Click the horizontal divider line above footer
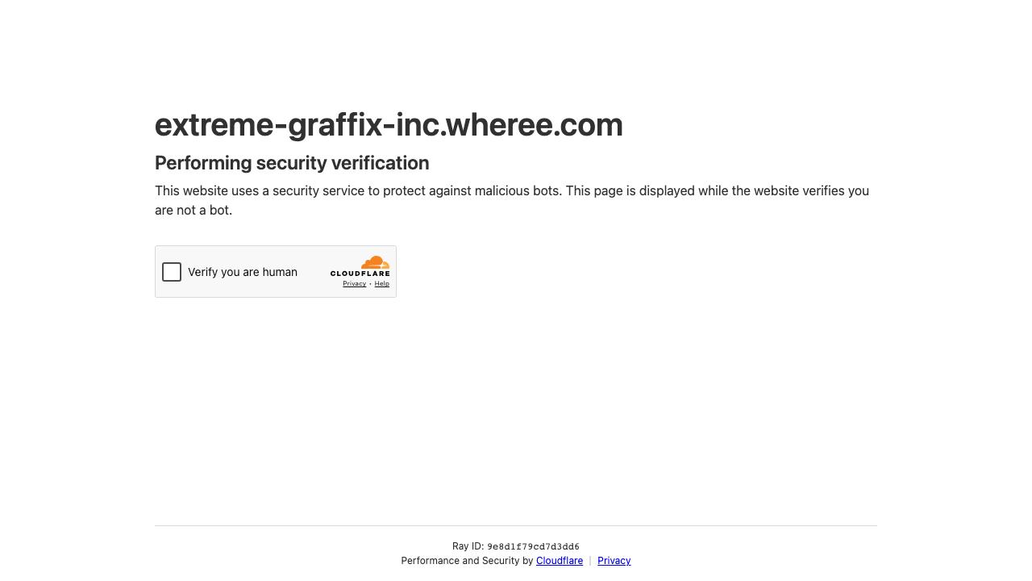 tap(516, 525)
